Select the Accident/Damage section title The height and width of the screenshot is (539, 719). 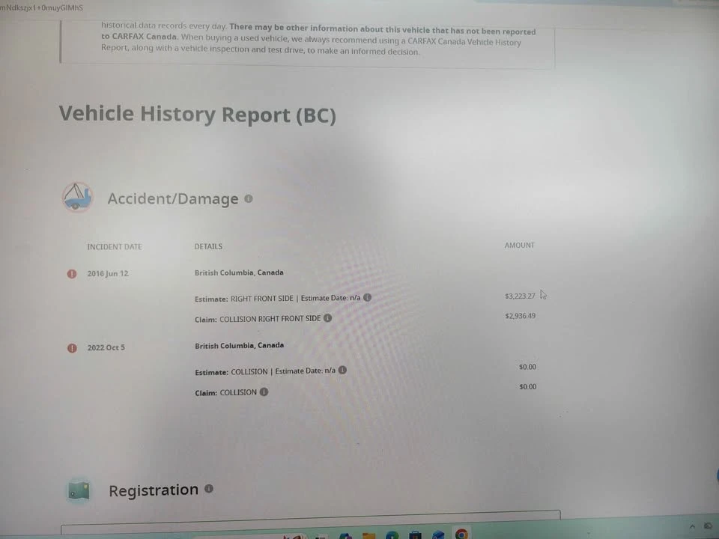(x=173, y=199)
